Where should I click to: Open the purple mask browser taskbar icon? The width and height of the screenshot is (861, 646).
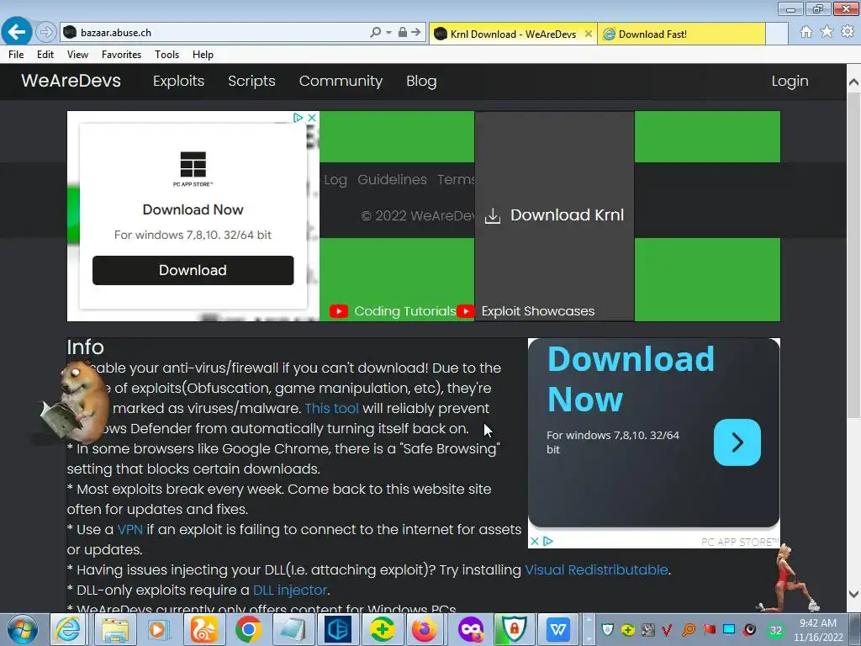pos(471,629)
